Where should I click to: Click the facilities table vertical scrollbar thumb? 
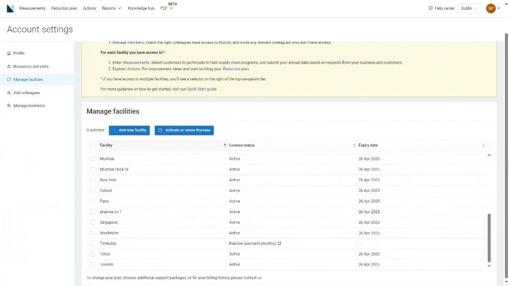coord(490,237)
